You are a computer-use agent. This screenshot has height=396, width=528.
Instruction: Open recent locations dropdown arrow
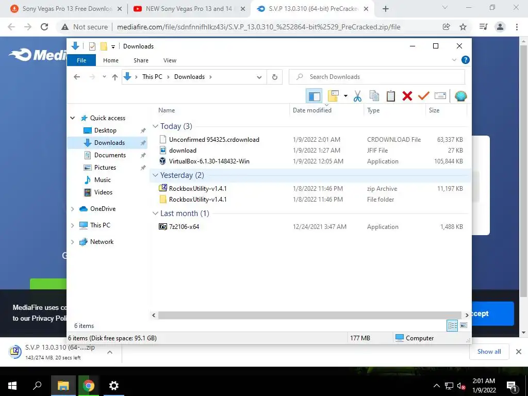(x=104, y=77)
